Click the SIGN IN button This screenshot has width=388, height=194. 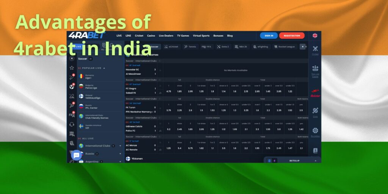(x=269, y=36)
